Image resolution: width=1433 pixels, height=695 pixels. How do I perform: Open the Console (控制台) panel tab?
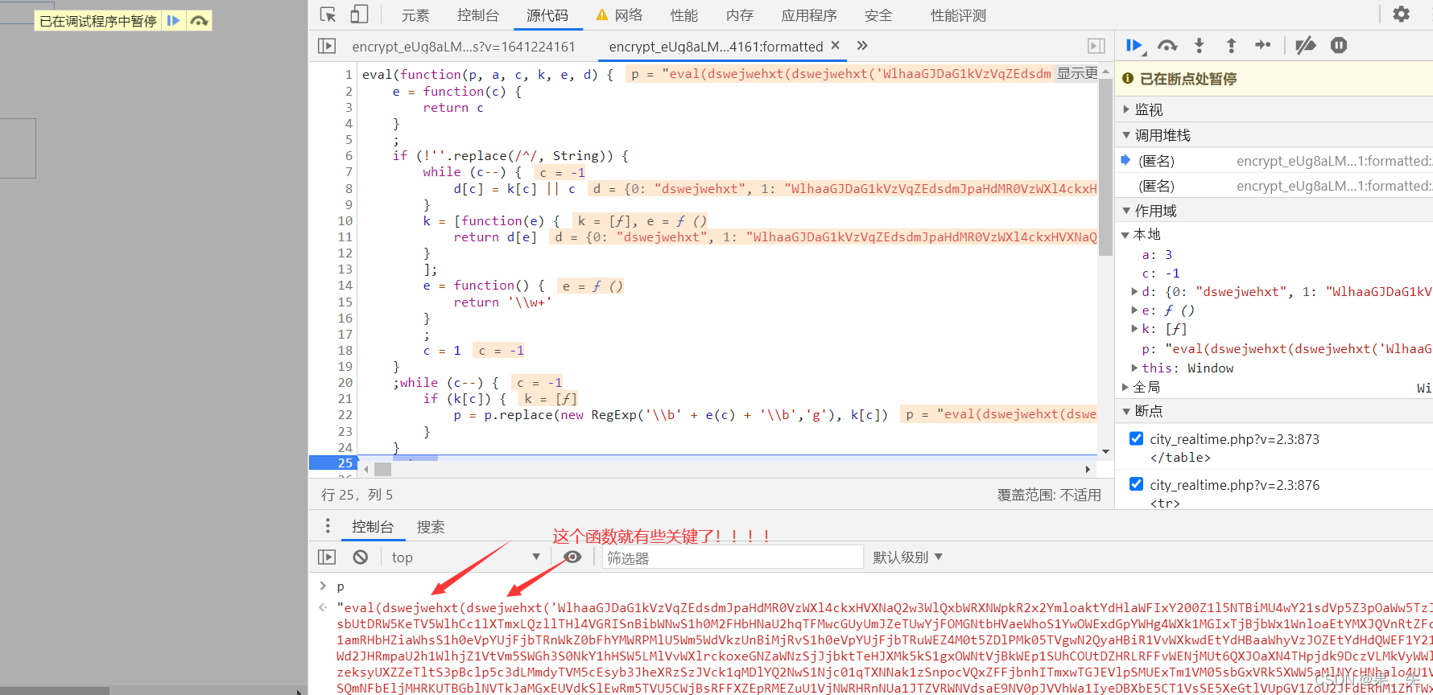coord(478,15)
